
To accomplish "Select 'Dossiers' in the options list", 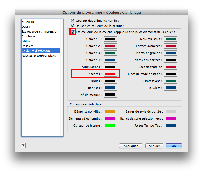I will 27,46.
